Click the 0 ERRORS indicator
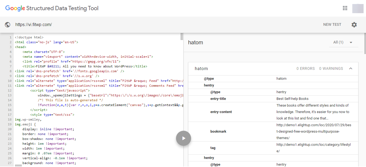 coord(306,68)
